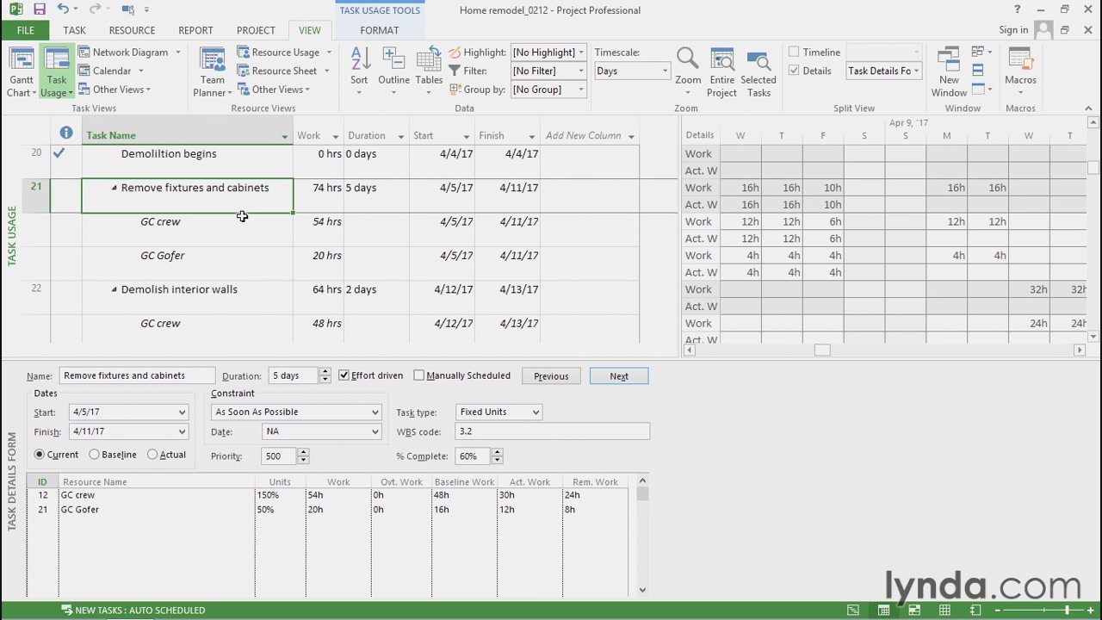Switch to the RESOURCE tab

tap(132, 30)
